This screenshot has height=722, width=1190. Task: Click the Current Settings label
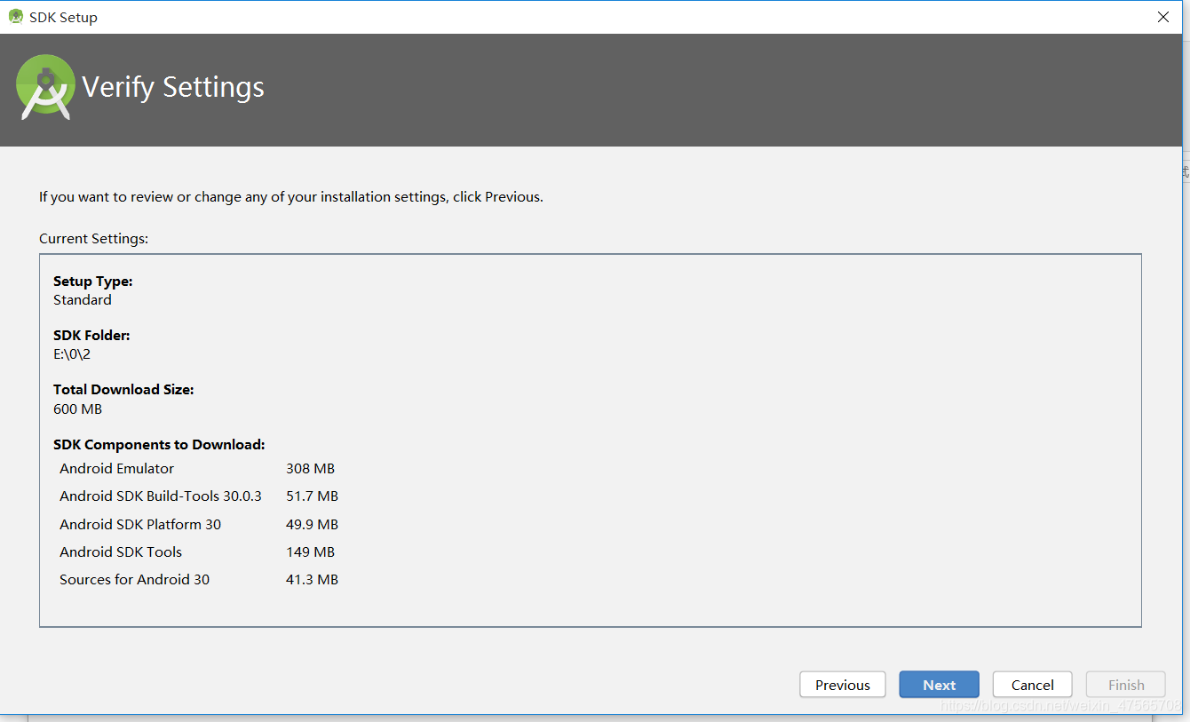pos(93,238)
